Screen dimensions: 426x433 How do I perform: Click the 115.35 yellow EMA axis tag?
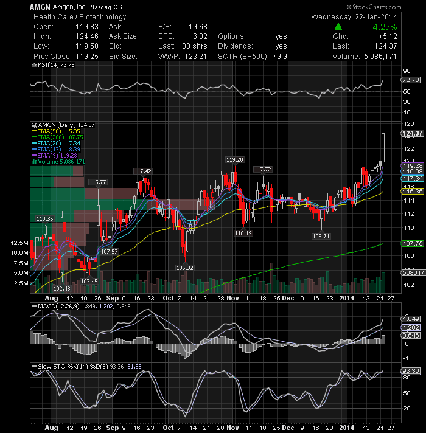click(x=412, y=192)
